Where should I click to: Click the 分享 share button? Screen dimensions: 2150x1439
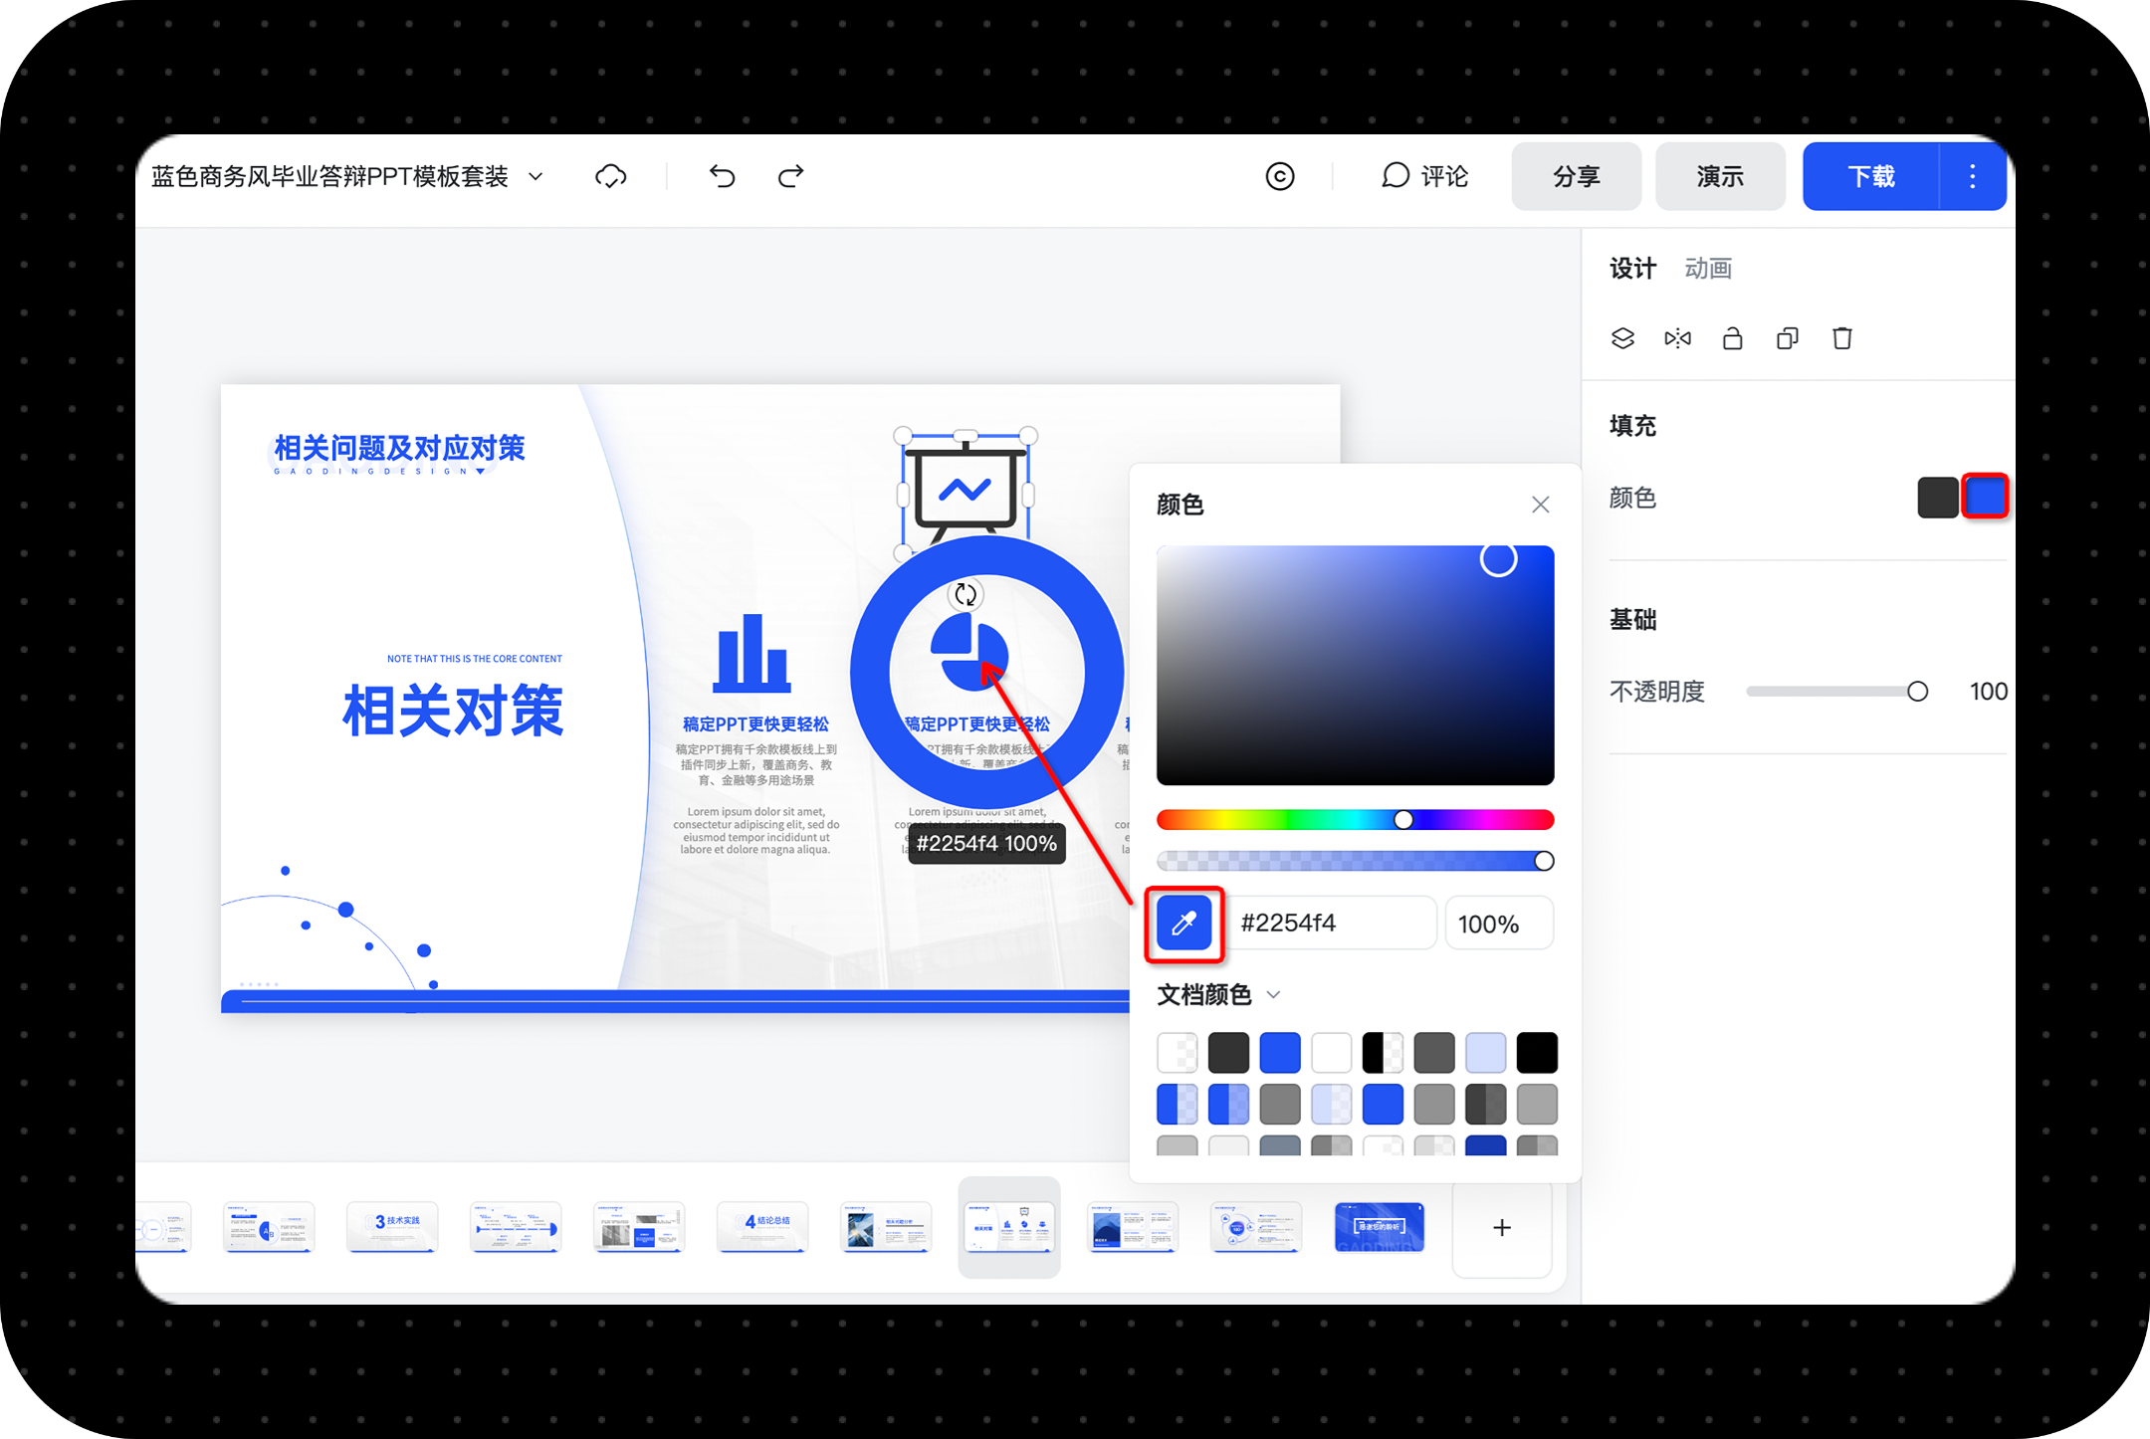click(x=1576, y=176)
